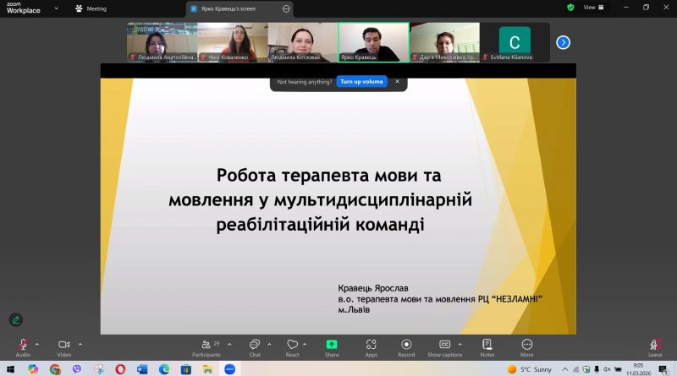Toggle Show captions CC button
This screenshot has height=376, width=677.
coord(445,344)
